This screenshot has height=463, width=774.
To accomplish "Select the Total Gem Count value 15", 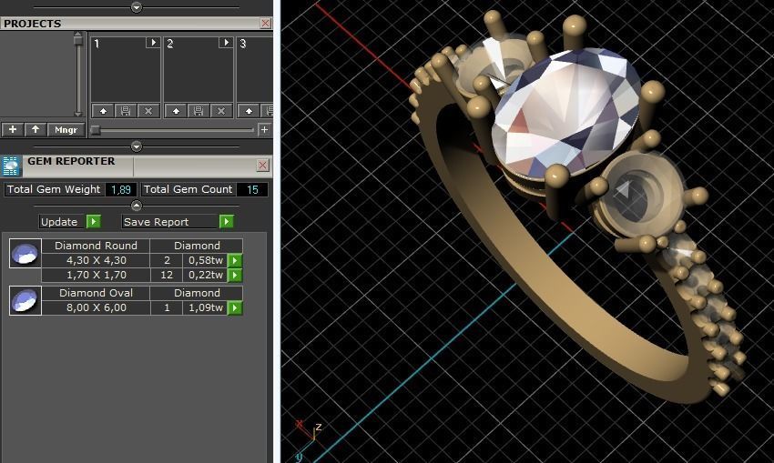I will pyautogui.click(x=252, y=190).
